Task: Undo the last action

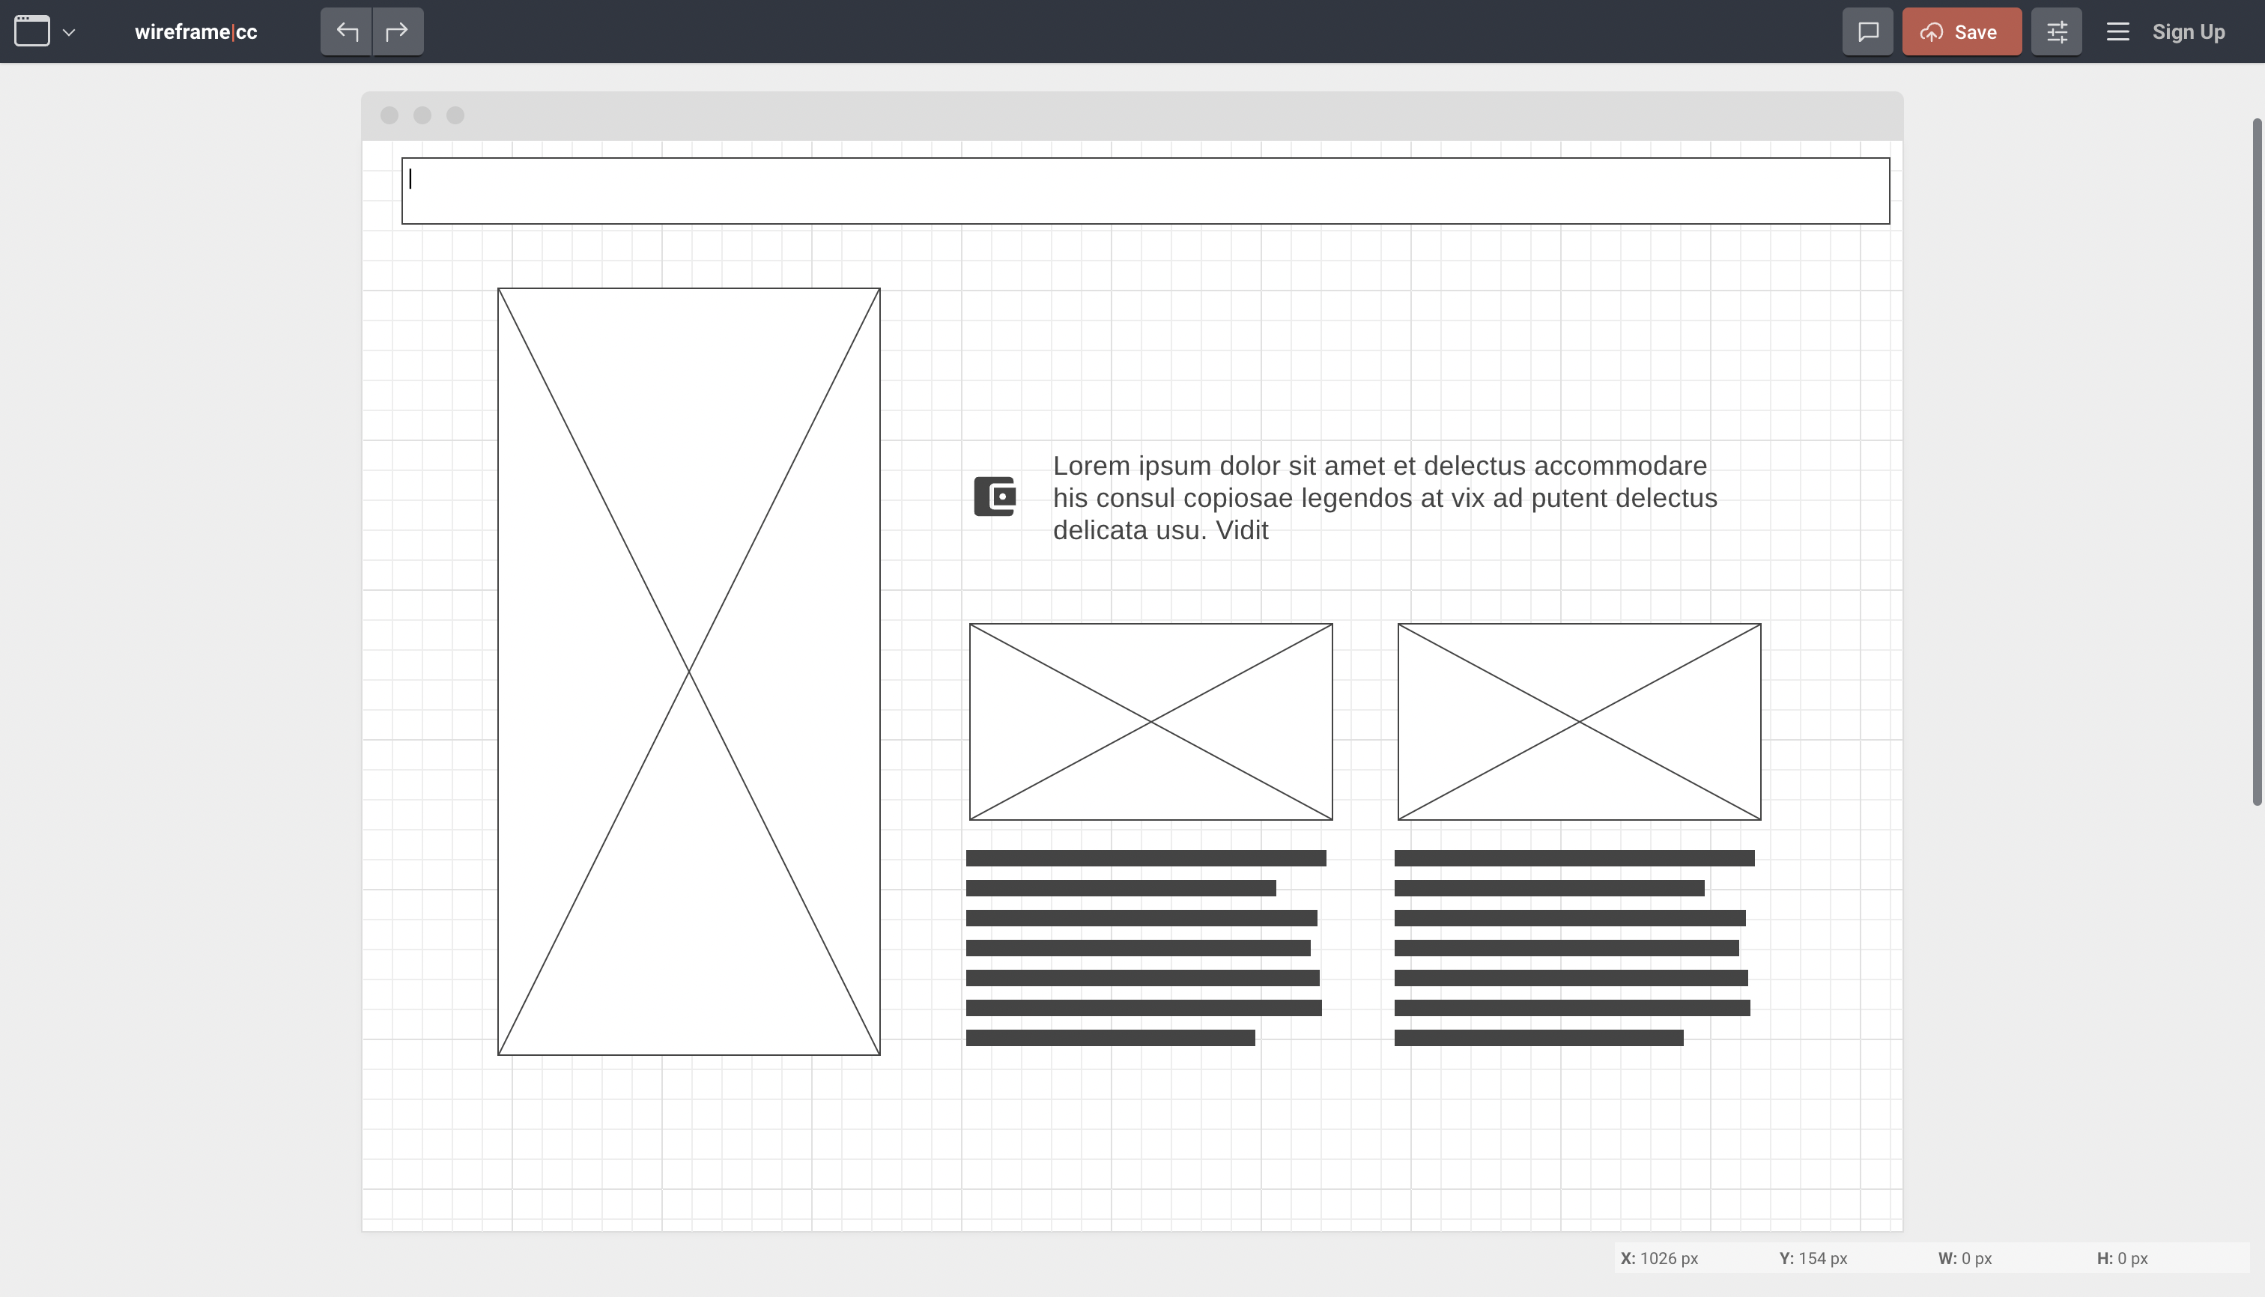Action: click(x=347, y=32)
